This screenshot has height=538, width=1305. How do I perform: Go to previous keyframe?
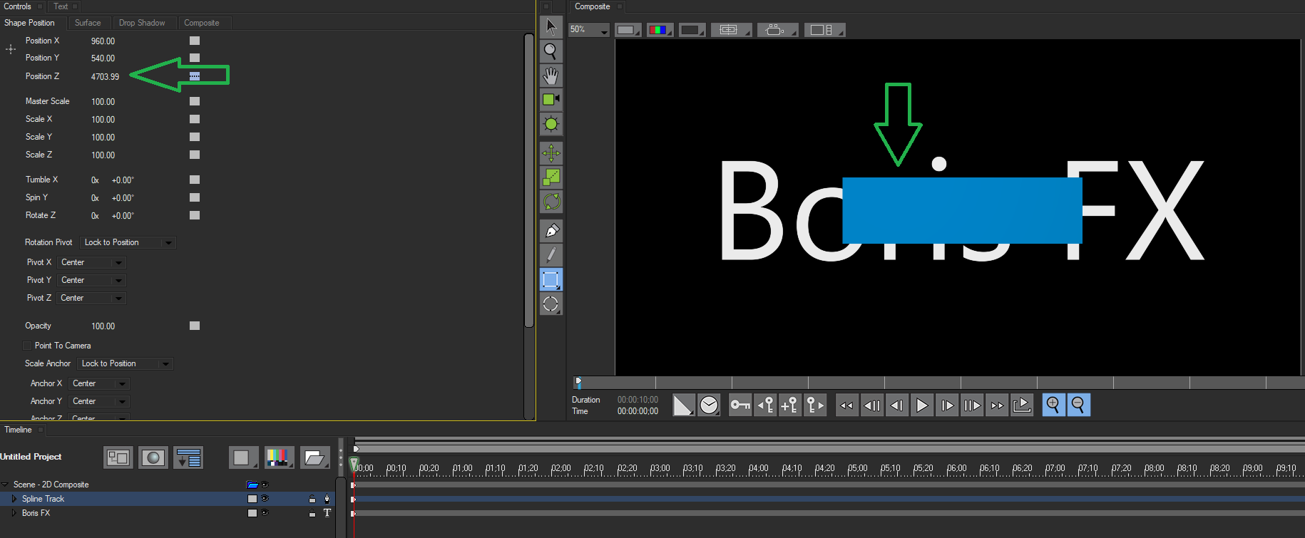click(765, 405)
